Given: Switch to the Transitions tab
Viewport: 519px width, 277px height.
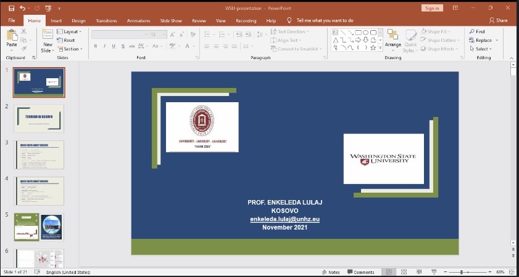Looking at the screenshot, I should click(106, 20).
